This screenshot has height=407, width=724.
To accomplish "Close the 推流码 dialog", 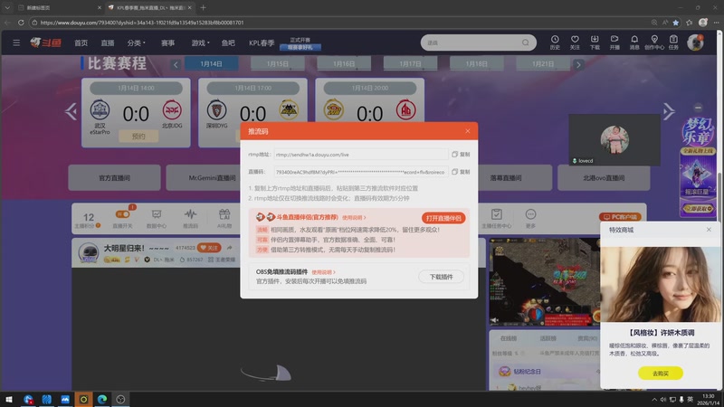I will [468, 131].
